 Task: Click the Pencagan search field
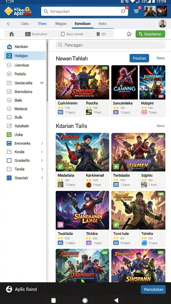(x=110, y=45)
